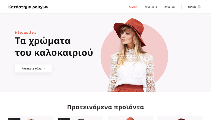Open the first featured product thumbnail
This screenshot has width=211, height=120.
pyautogui.click(x=31, y=118)
